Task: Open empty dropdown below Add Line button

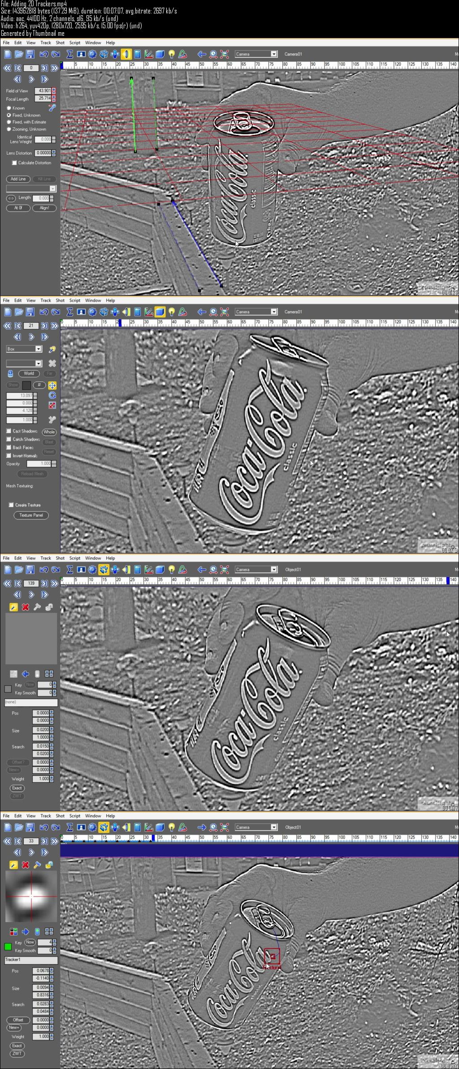Action: [x=31, y=189]
